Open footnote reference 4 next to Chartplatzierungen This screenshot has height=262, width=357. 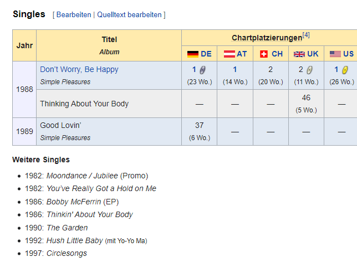(306, 35)
